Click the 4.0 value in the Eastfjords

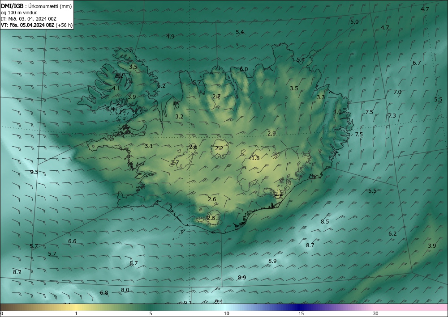[x=337, y=112]
